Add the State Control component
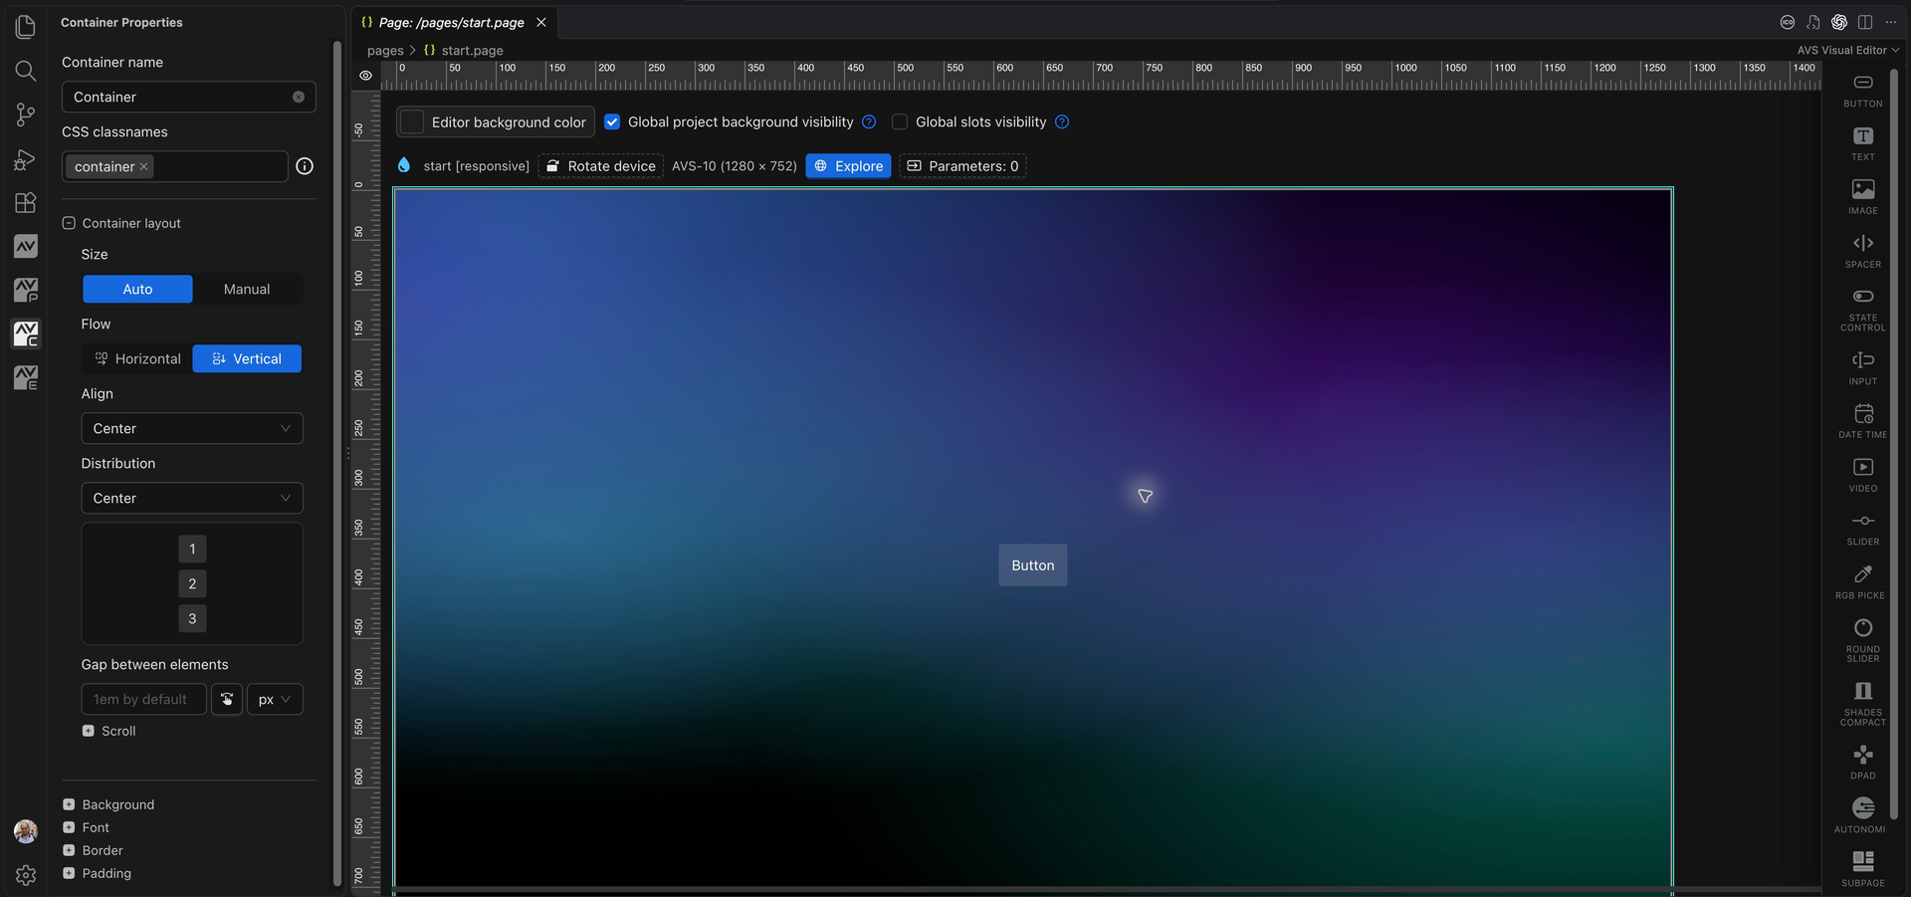The image size is (1911, 897). point(1863,309)
